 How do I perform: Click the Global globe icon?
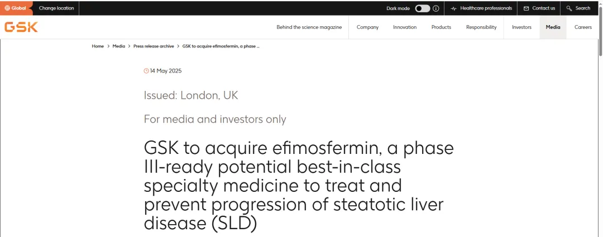[7, 8]
